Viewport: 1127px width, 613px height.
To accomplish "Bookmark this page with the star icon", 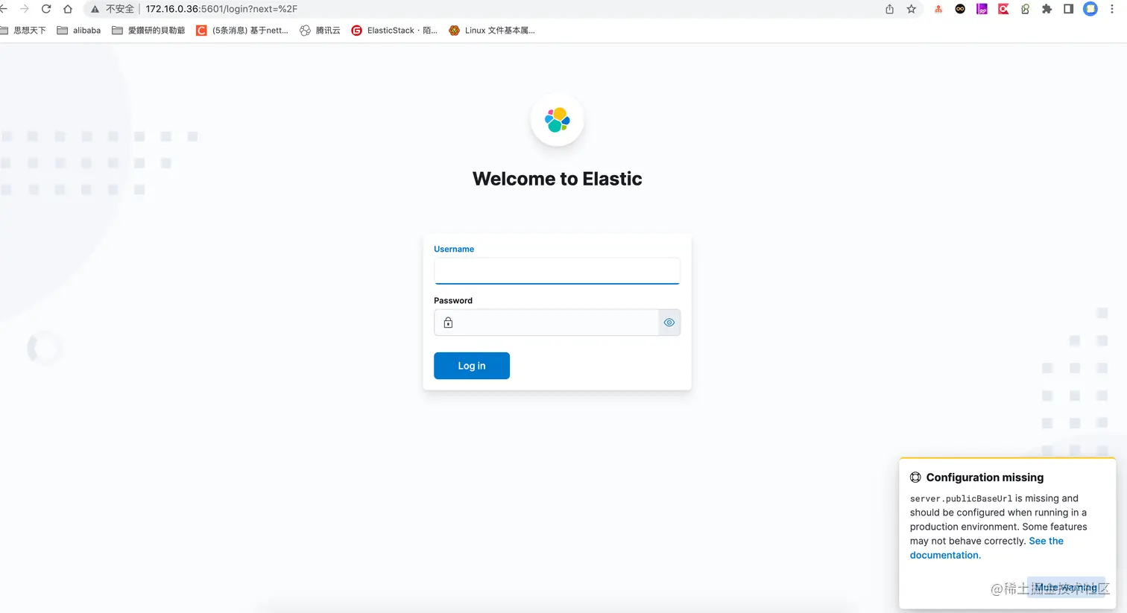I will pyautogui.click(x=911, y=9).
